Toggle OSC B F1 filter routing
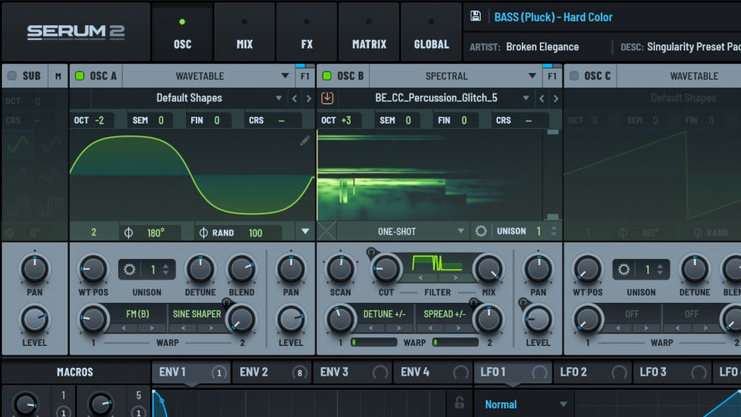 pos(552,76)
